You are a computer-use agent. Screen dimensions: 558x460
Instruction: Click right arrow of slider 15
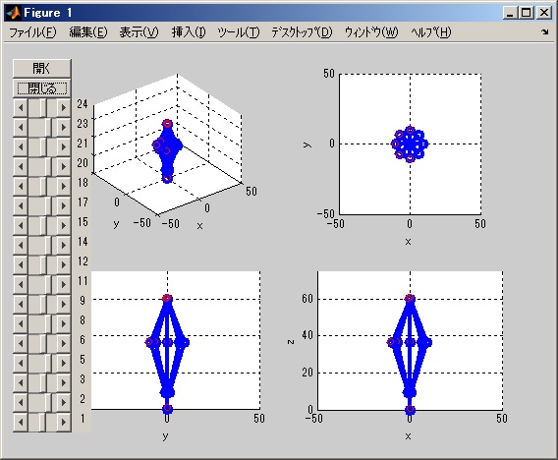click(x=64, y=225)
